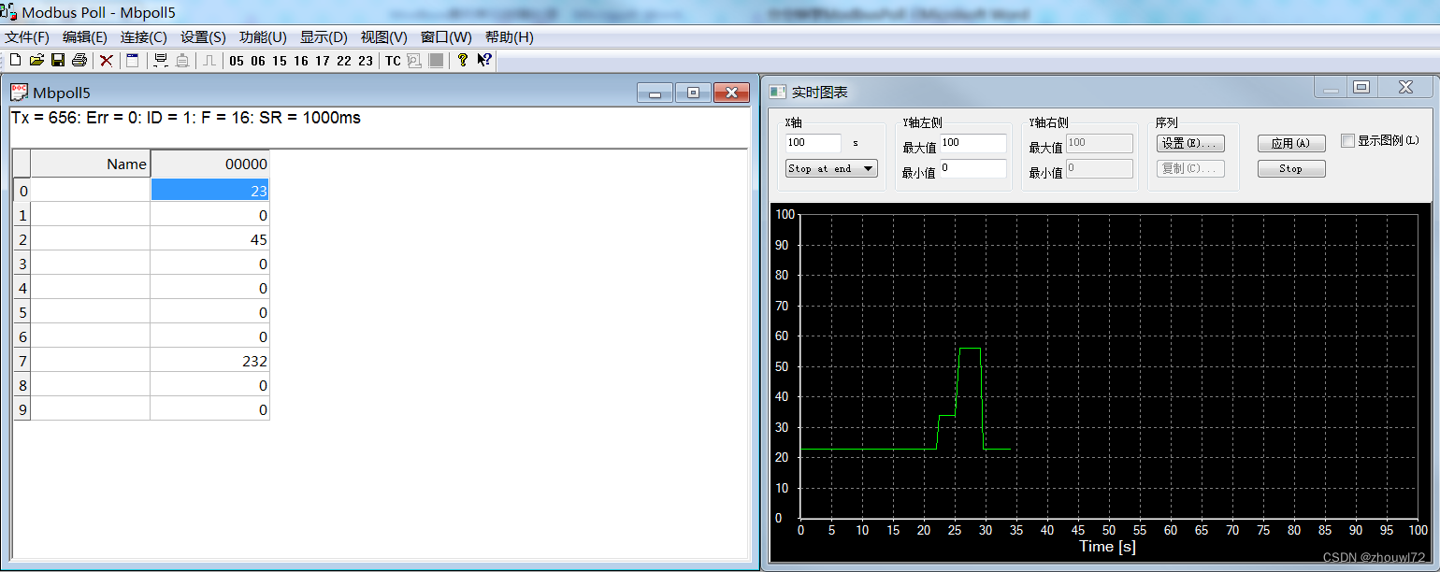Select function 15 in toolbar

pos(280,61)
